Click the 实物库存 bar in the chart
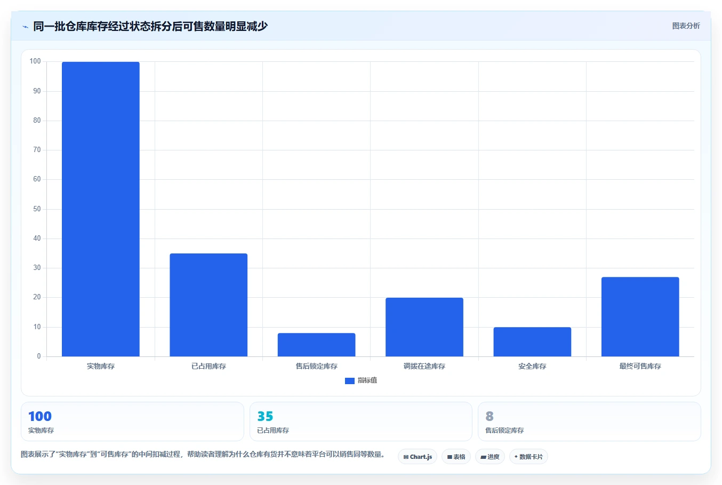This screenshot has height=485, width=722. 101,209
